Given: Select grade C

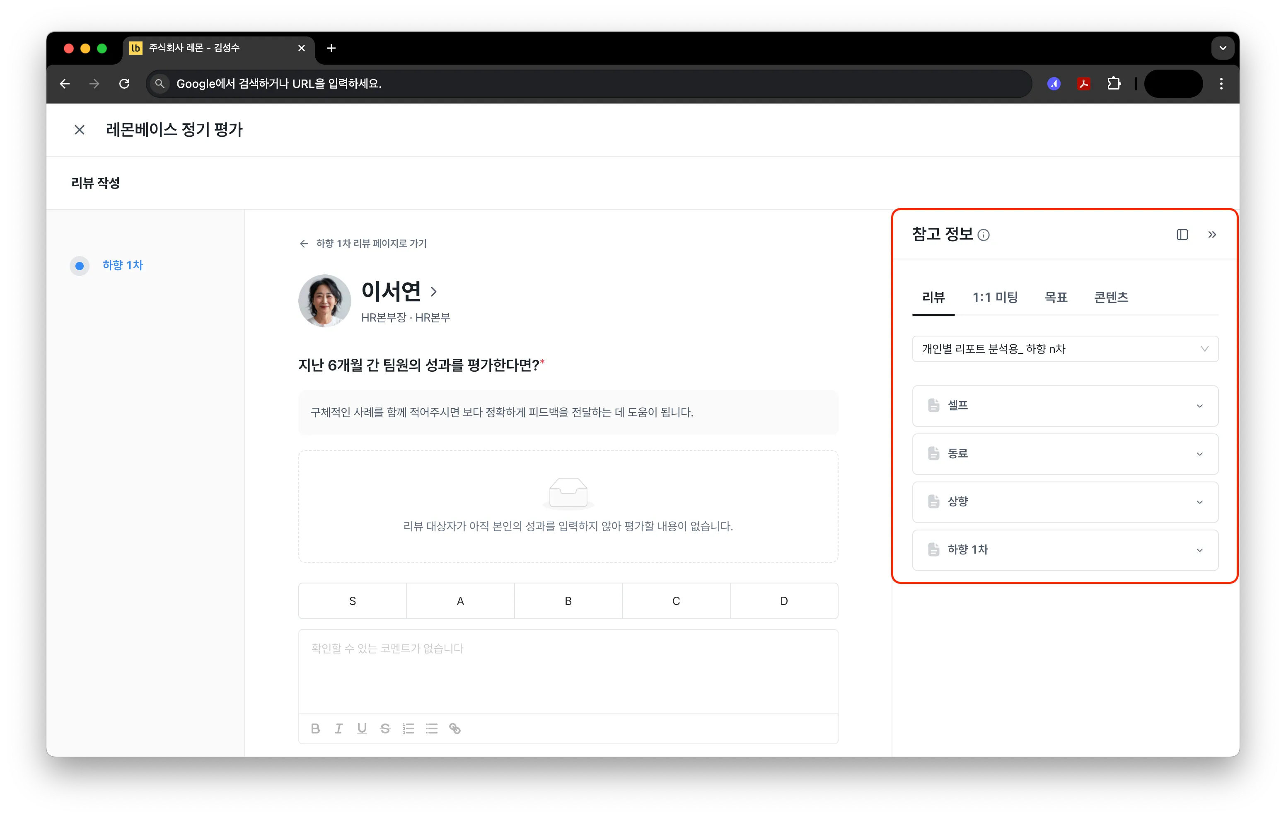Looking at the screenshot, I should click(x=676, y=601).
